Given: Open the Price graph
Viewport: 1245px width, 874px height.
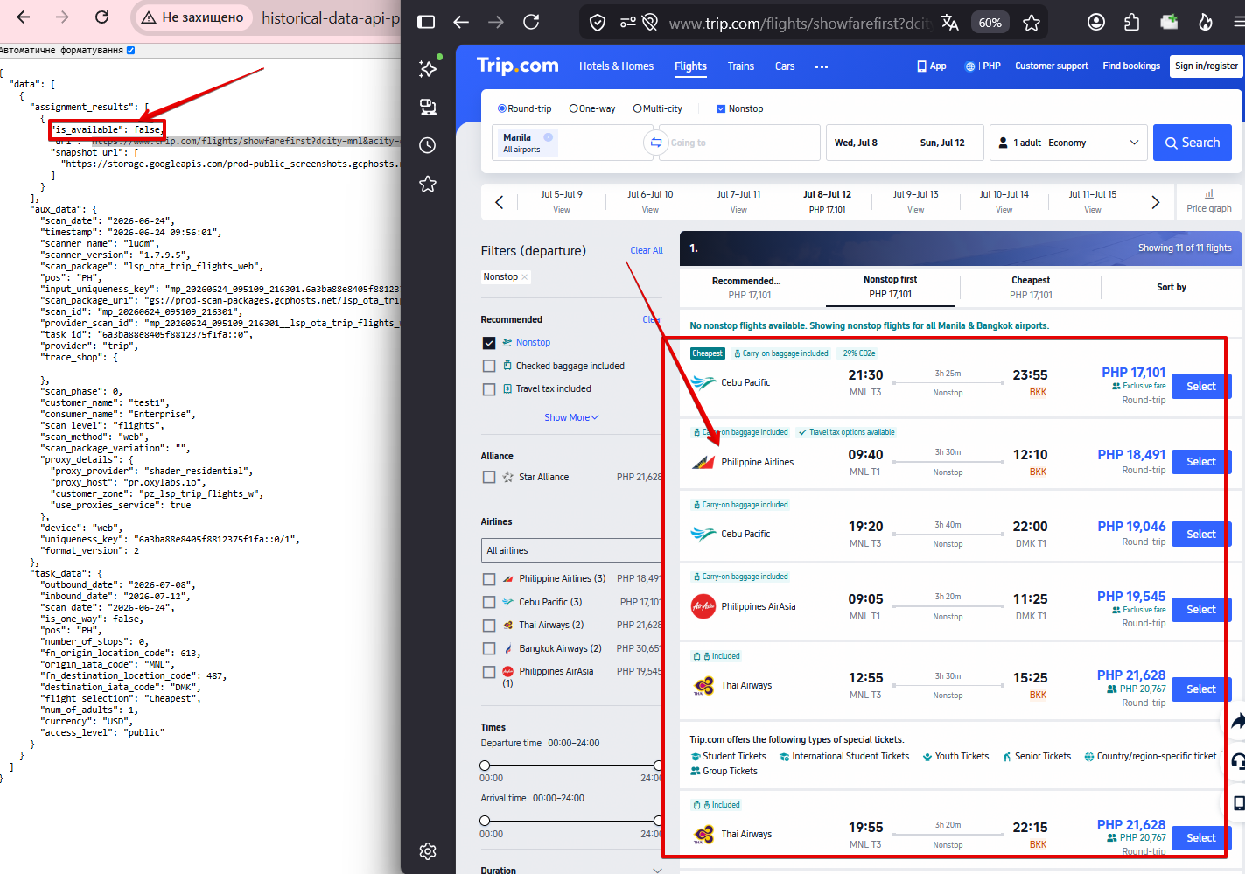Looking at the screenshot, I should click(1209, 201).
